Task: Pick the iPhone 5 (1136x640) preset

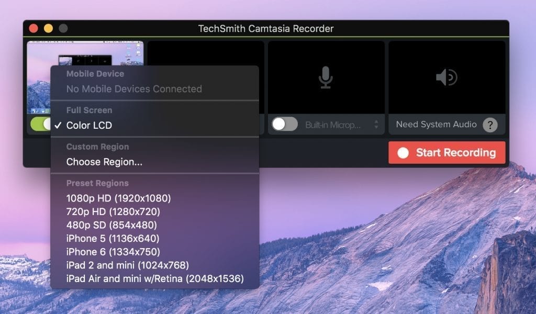Action: tap(155, 238)
